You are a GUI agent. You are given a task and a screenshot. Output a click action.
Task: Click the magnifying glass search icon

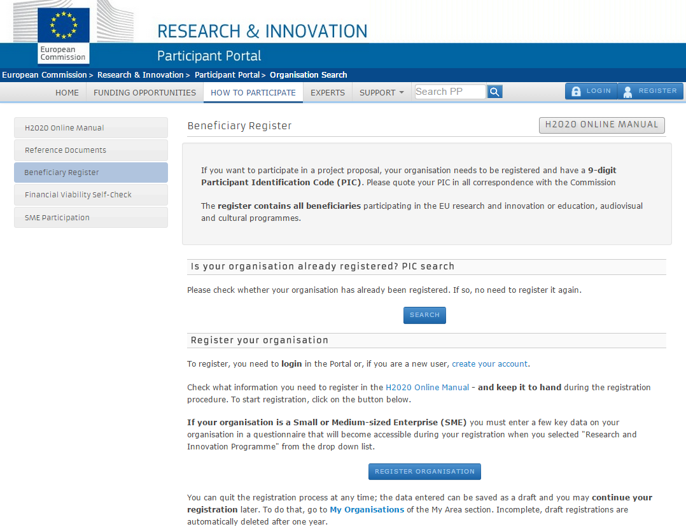(494, 92)
